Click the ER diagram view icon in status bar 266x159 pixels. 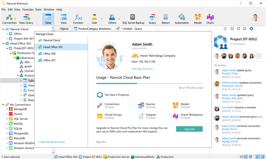click(x=250, y=157)
